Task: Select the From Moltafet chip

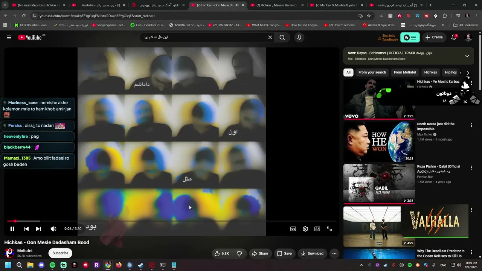Action: 405,72
